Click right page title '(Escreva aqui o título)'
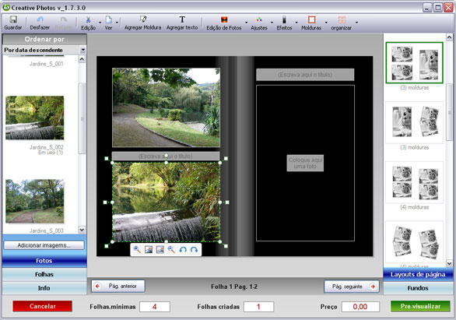 click(x=305, y=75)
